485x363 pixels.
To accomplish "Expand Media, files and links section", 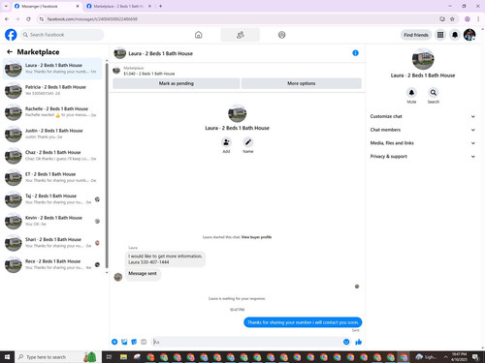I will pyautogui.click(x=423, y=143).
